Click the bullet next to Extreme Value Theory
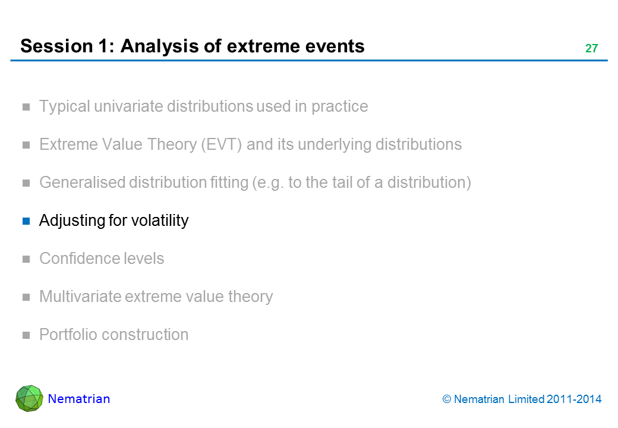The width and height of the screenshot is (618, 428). pyautogui.click(x=26, y=146)
